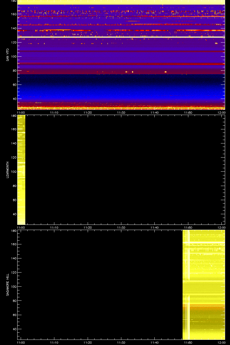Click the 120 label on Sagamore Hill axis
The width and height of the screenshot is (230, 345).
click(14, 273)
